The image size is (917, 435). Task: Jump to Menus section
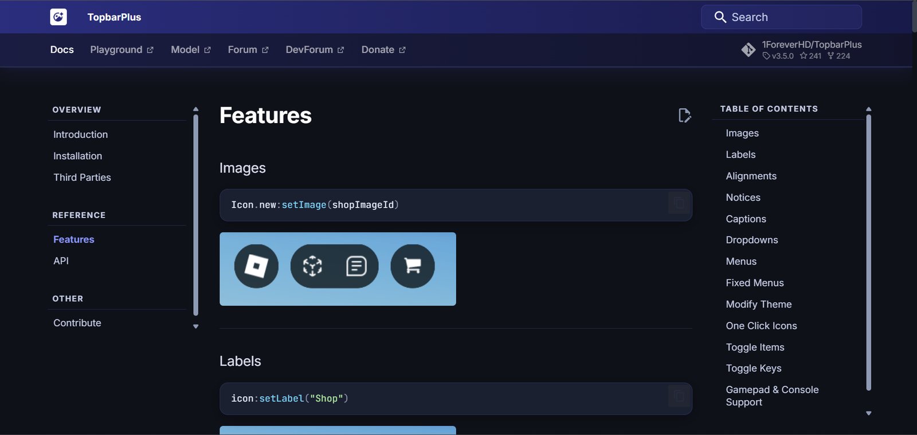pyautogui.click(x=741, y=262)
